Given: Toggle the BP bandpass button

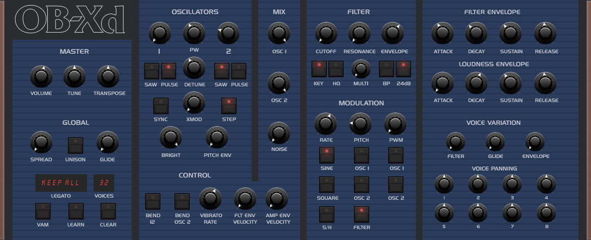Looking at the screenshot, I should (x=387, y=69).
